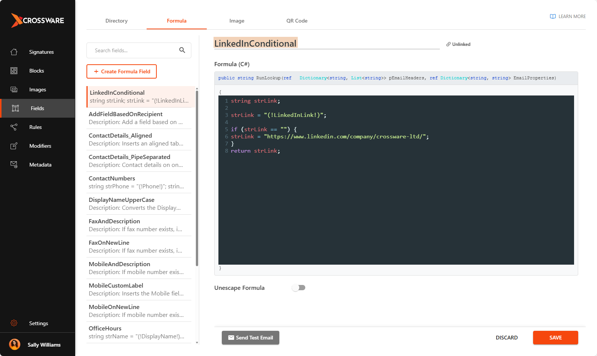Image resolution: width=597 pixels, height=356 pixels.
Task: Open Settings via the gear icon
Action: [14, 323]
